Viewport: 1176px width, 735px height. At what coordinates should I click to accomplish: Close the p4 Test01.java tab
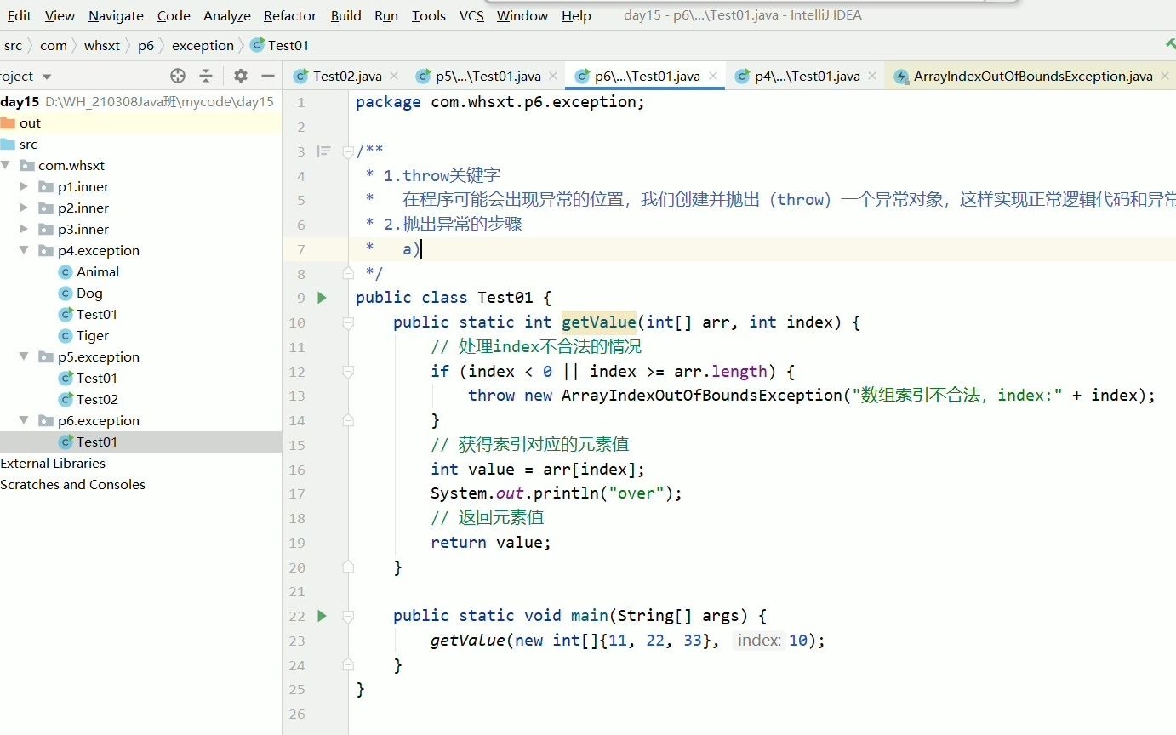(872, 77)
